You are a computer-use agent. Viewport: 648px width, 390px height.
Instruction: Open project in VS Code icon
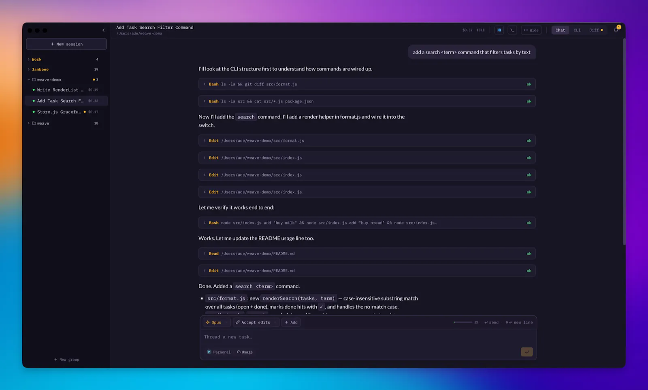[x=499, y=30]
